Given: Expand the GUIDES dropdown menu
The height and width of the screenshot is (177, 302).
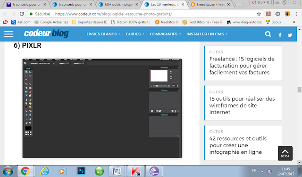Looking at the screenshot, I should [x=135, y=34].
